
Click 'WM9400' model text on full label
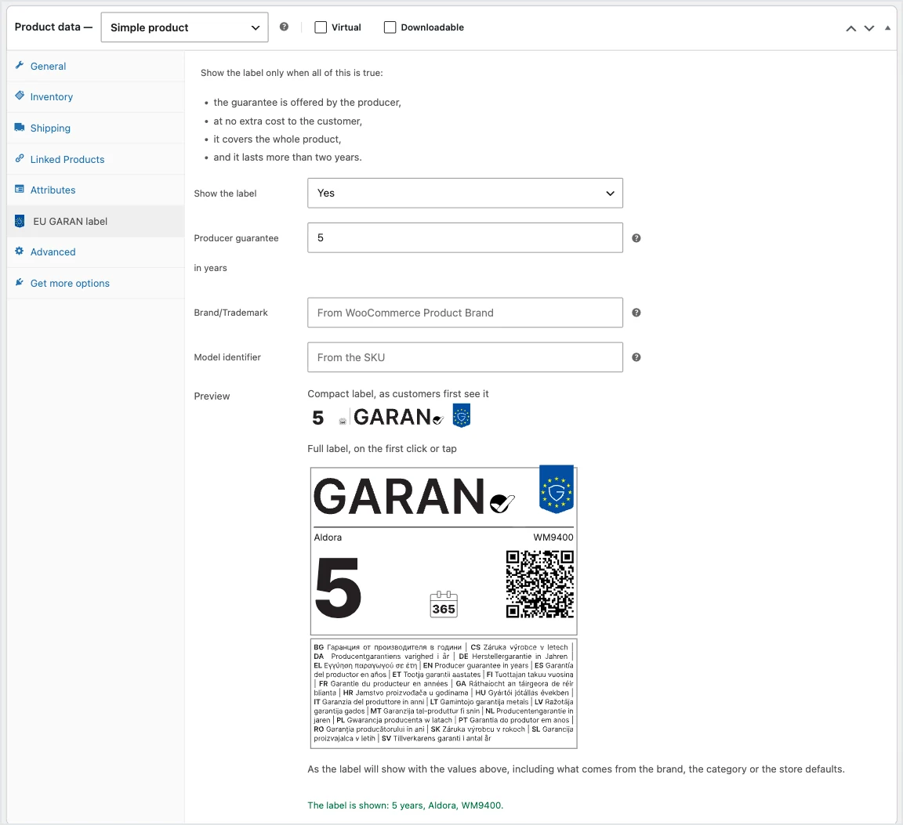click(x=553, y=537)
